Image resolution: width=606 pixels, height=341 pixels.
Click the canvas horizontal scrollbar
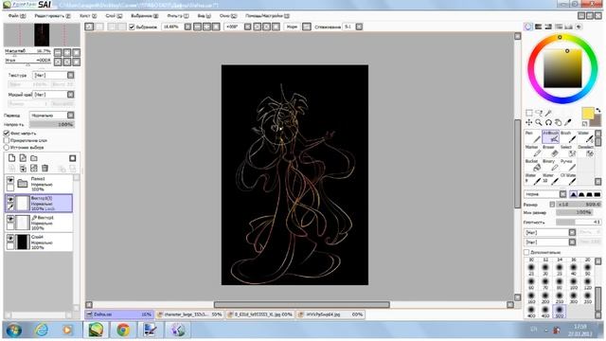pyautogui.click(x=301, y=305)
